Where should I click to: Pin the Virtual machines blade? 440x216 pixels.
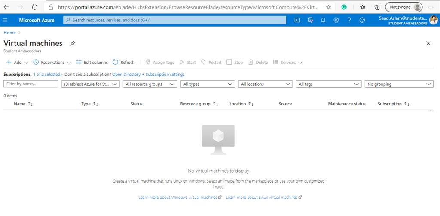(x=73, y=43)
